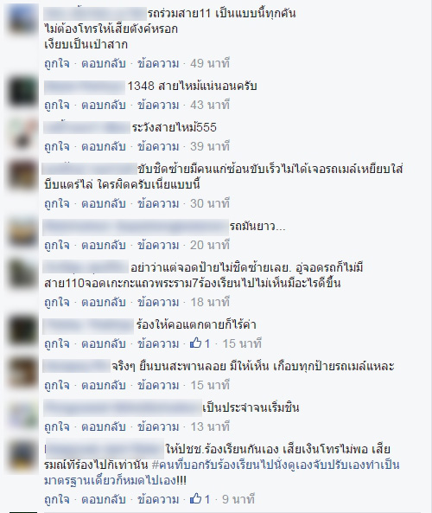Viewport: 432px width, 513px height.
Task: Click ถูกใจ under the ร้องให้คอแตกตาย comment
Action: coord(57,343)
